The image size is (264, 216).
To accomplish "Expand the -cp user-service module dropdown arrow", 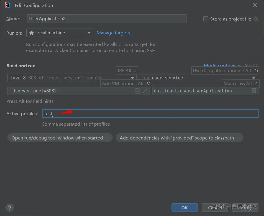I will [x=254, y=78].
